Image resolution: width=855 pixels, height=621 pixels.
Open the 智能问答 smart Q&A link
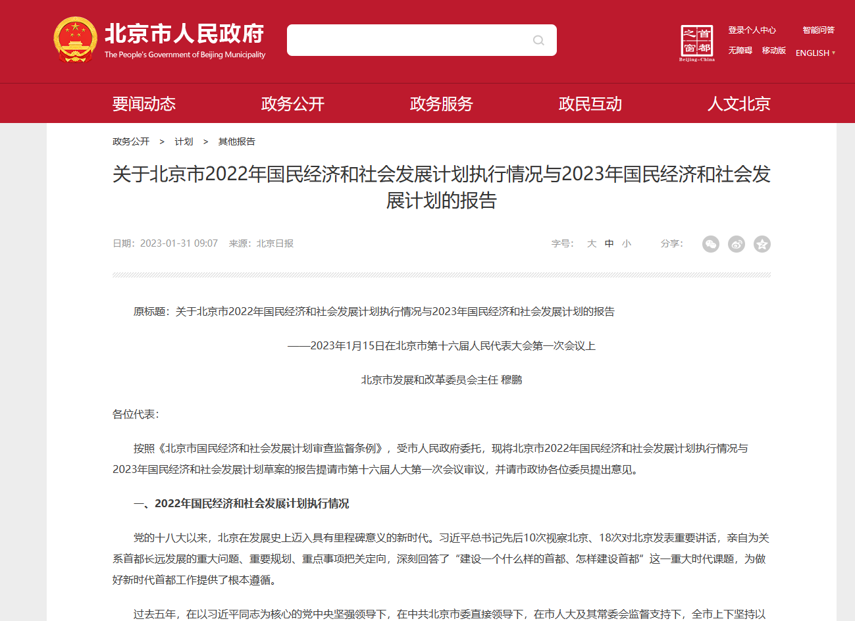[x=818, y=30]
